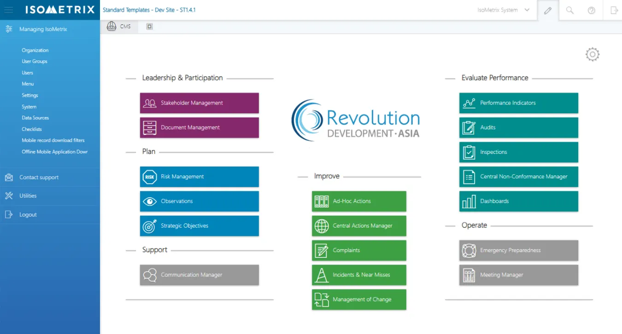Click Contact support label
The height and width of the screenshot is (334, 622).
pos(39,177)
